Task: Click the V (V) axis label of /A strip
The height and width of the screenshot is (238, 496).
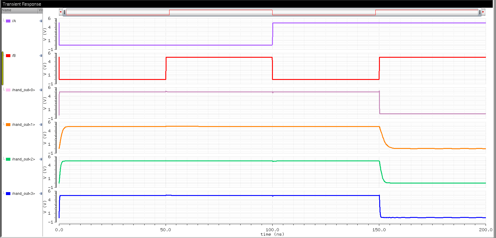Action: pyautogui.click(x=45, y=34)
